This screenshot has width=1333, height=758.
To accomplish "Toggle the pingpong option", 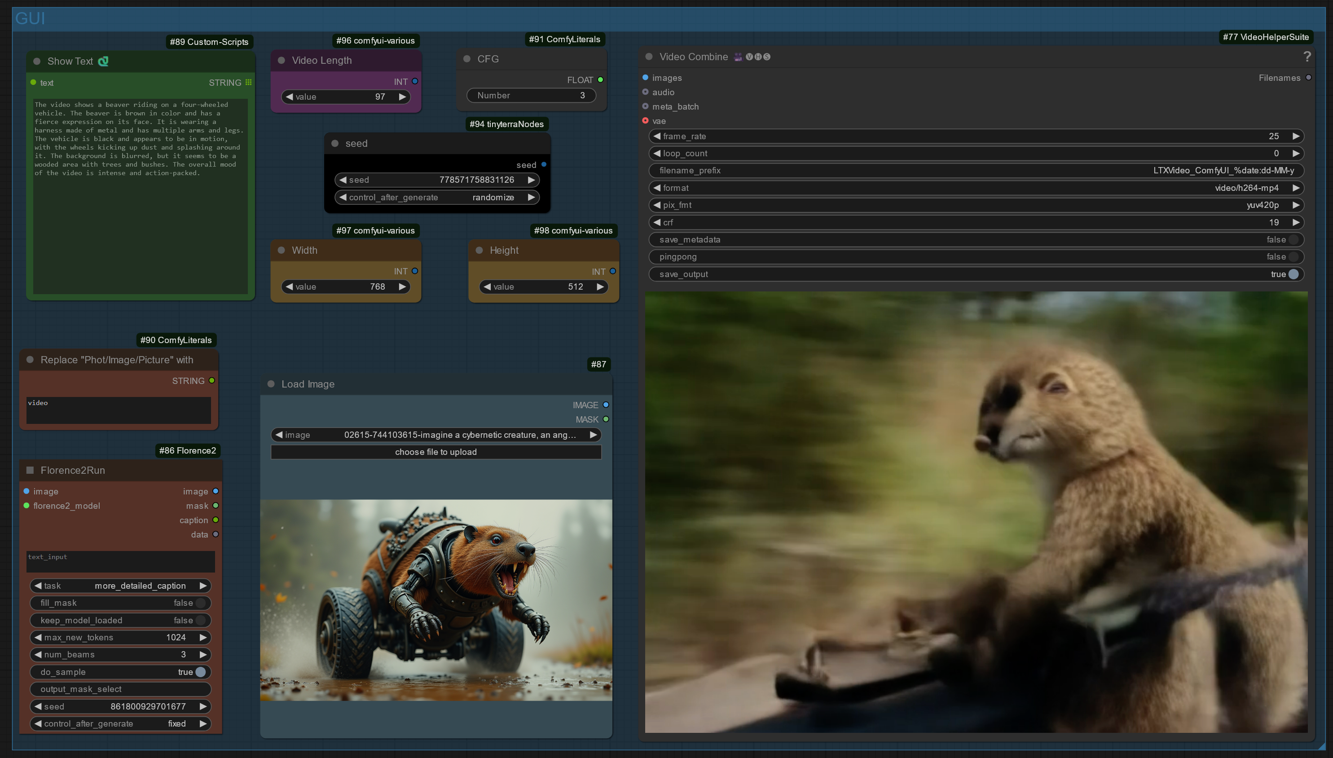I will click(1293, 257).
